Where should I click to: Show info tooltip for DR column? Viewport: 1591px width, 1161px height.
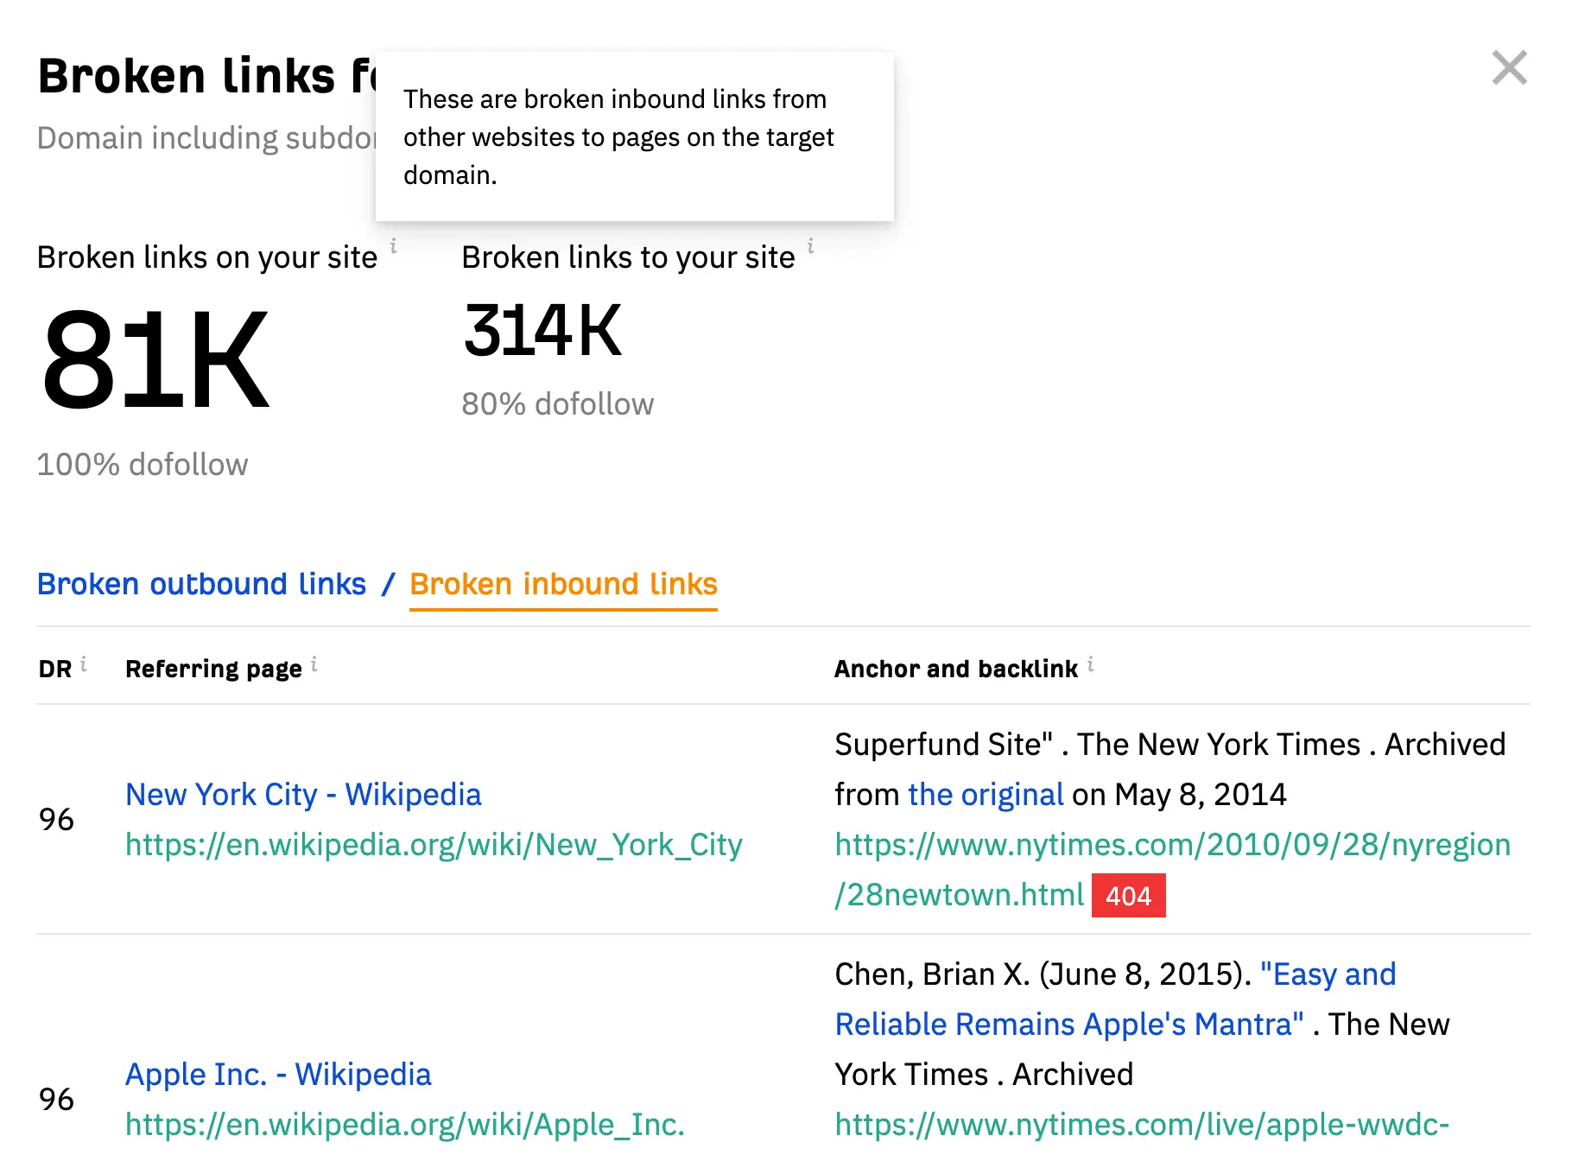pyautogui.click(x=84, y=664)
